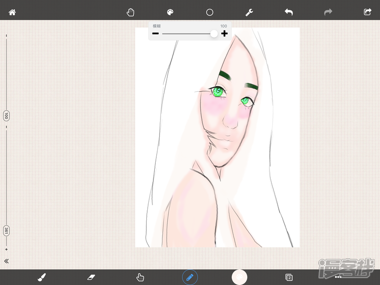Open the current color swatch
This screenshot has height=285, width=380.
tap(239, 277)
